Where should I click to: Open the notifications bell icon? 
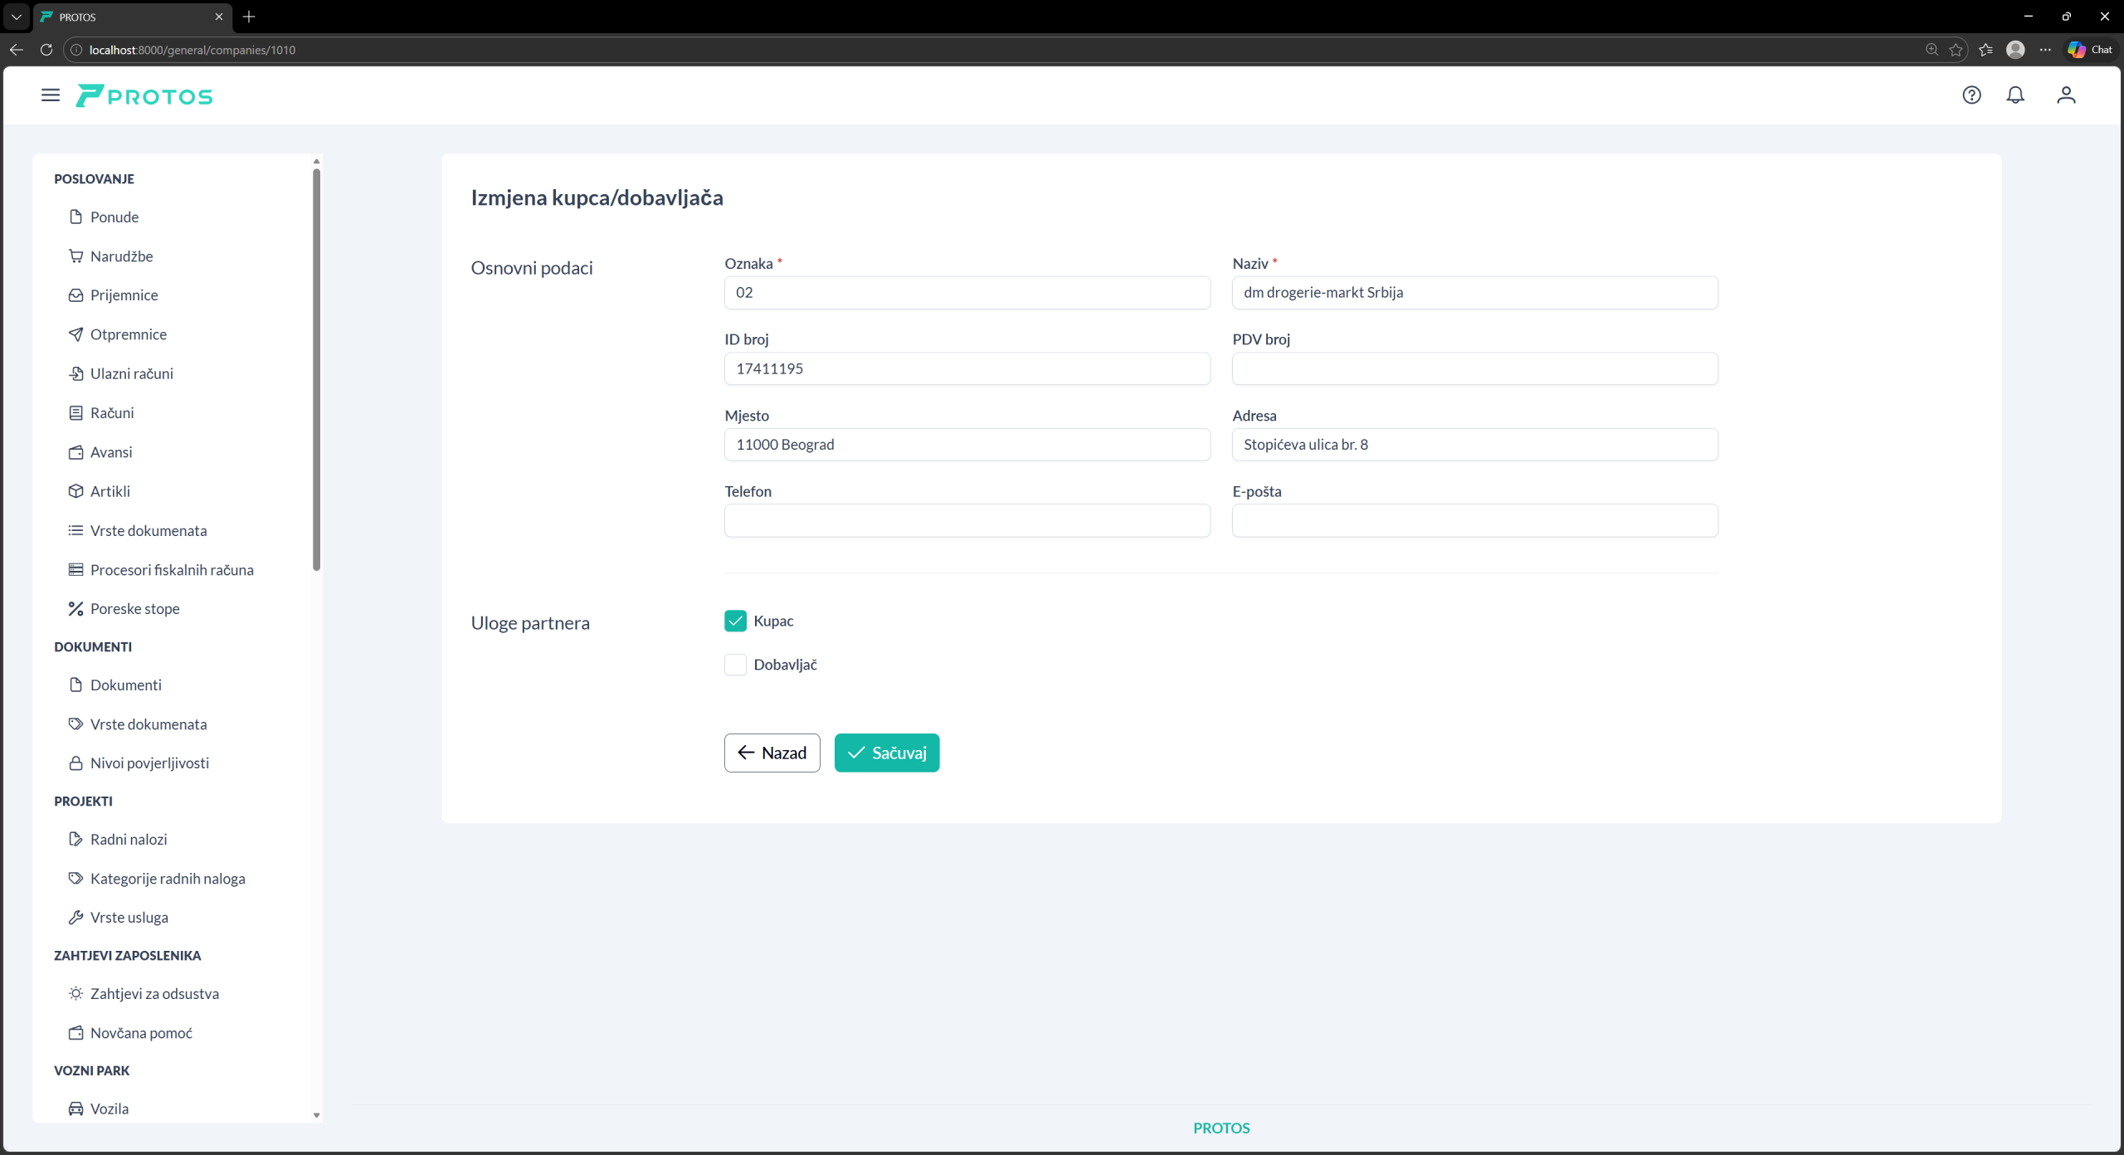[x=2015, y=95]
